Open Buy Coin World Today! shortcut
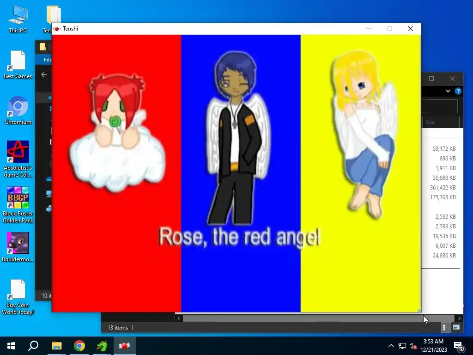 coord(18,297)
